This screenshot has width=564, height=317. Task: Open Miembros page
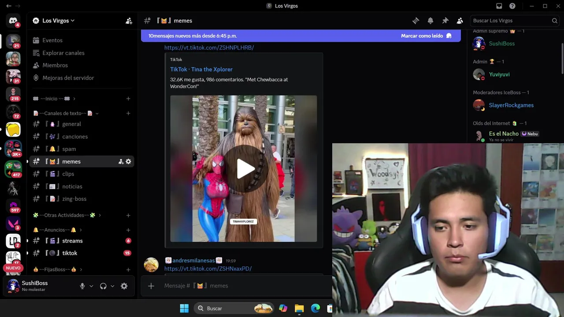click(x=82, y=65)
